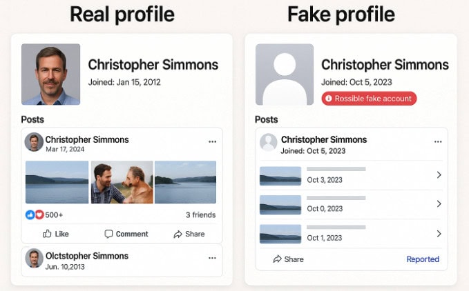
Task: Click the warning icon in fake account badge
Action: click(329, 99)
